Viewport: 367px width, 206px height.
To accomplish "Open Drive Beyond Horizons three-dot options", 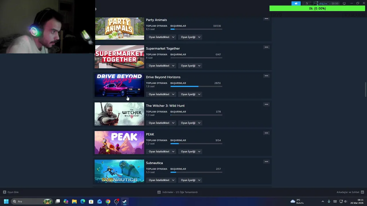I will pyautogui.click(x=266, y=76).
